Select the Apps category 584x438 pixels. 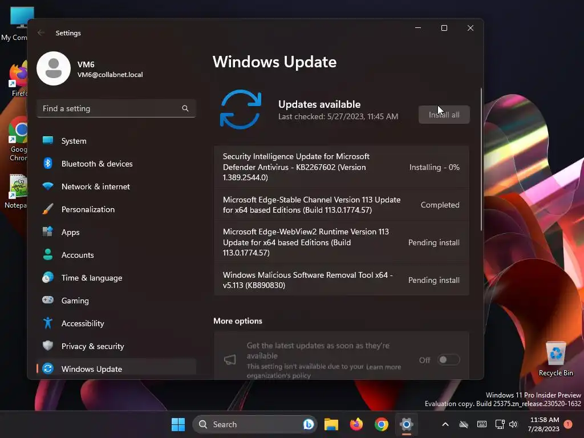click(x=116, y=232)
